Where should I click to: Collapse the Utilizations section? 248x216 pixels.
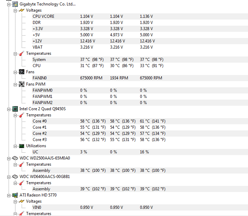click(15, 146)
